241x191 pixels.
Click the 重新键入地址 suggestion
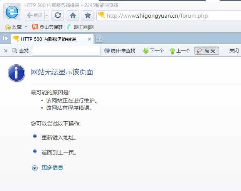59,137
